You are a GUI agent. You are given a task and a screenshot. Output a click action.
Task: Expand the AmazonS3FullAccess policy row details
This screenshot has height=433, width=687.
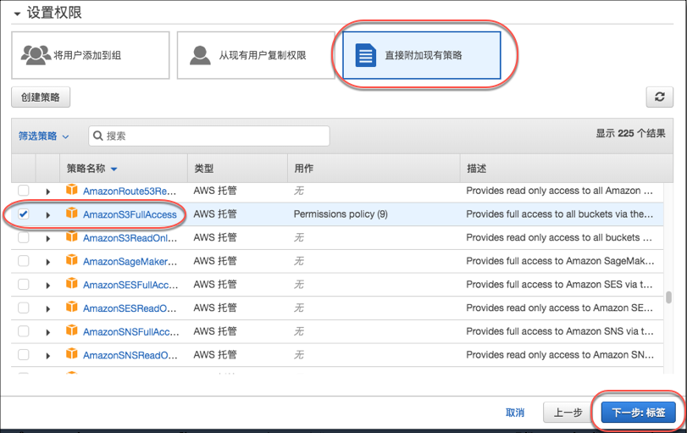(48, 215)
